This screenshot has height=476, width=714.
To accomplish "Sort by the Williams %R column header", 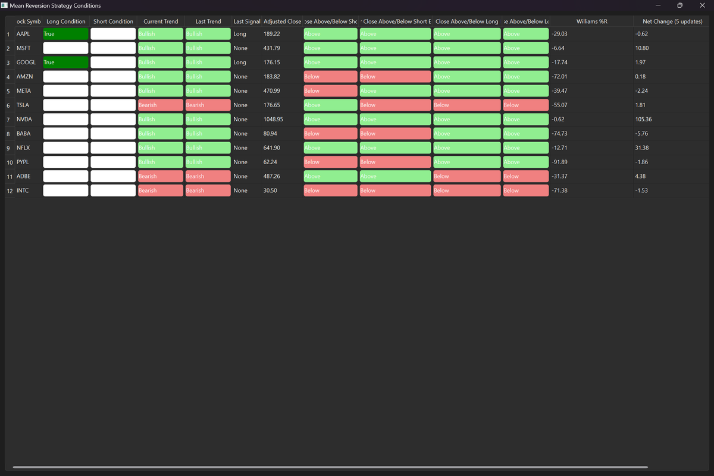I will (x=592, y=21).
